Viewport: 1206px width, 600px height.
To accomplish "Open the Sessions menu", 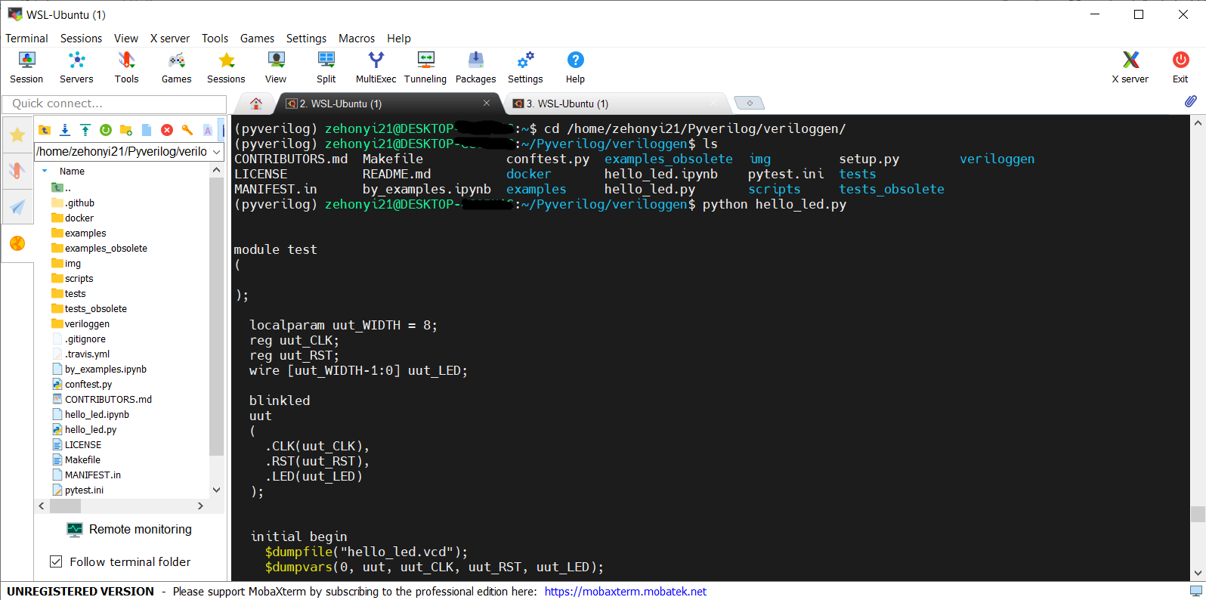I will coord(81,39).
